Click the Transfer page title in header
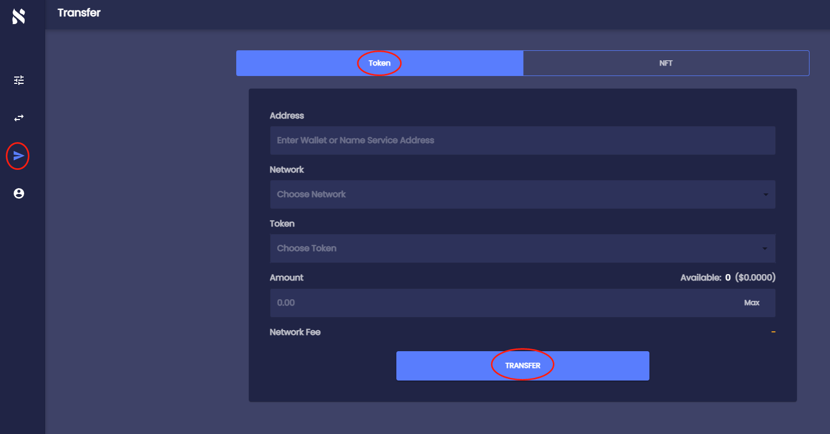 (x=79, y=13)
